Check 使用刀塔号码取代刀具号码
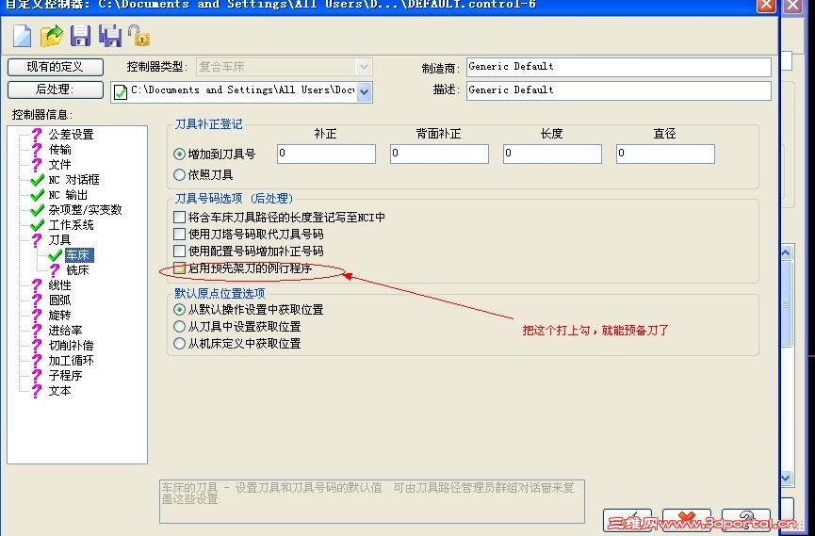This screenshot has width=815, height=536. [179, 234]
